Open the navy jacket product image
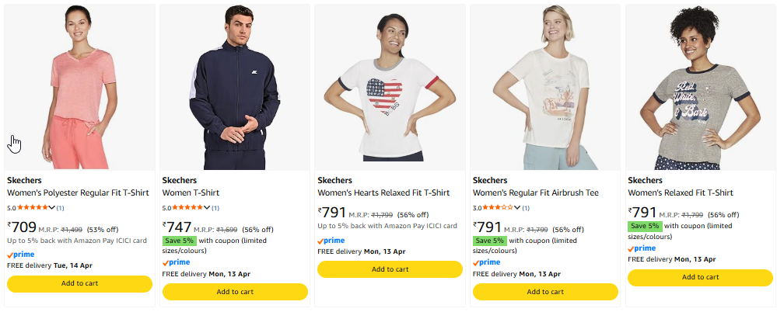Screen dimensions: 777x312 [x=234, y=87]
